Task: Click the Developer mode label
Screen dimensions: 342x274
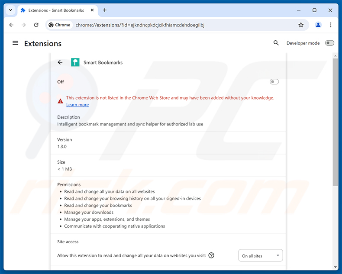Action: [303, 43]
